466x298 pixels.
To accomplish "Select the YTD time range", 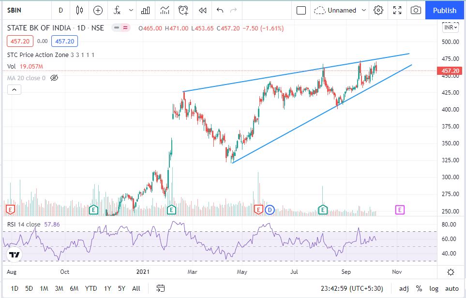I will coord(91,288).
